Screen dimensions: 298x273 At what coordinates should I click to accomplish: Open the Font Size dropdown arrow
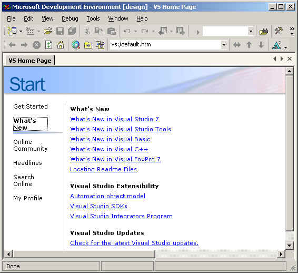click(x=286, y=47)
